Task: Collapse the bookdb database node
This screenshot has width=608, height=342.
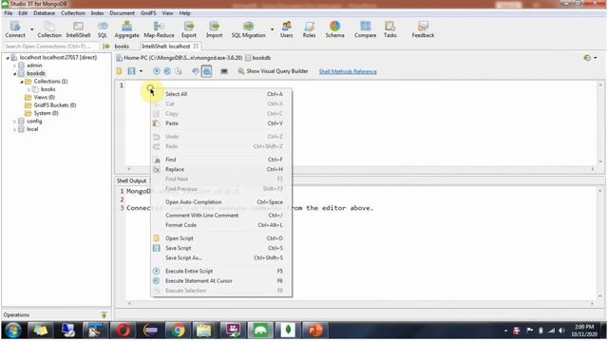Action: [15, 74]
